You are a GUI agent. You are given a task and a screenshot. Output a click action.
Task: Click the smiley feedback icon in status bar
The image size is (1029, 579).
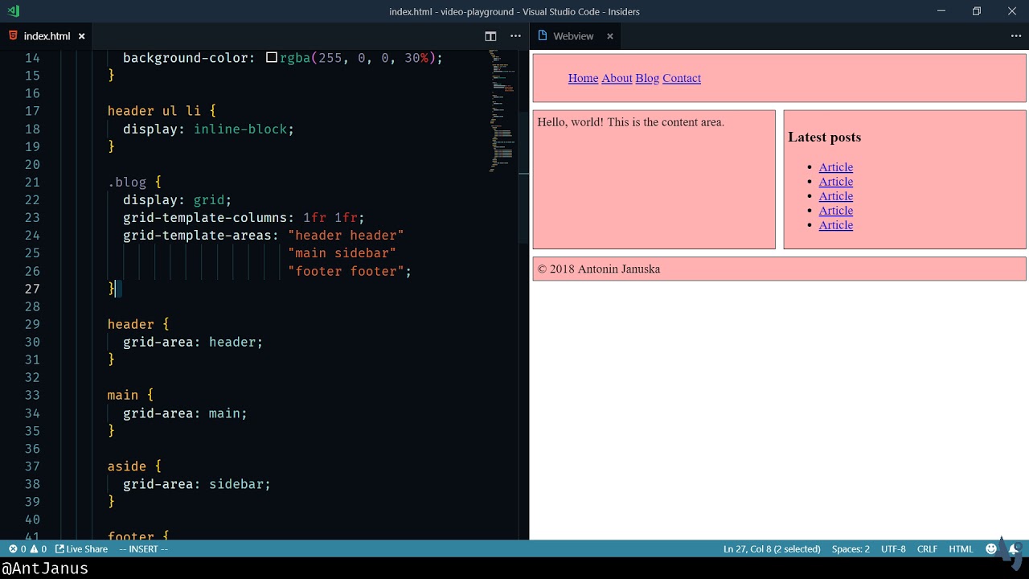point(991,549)
